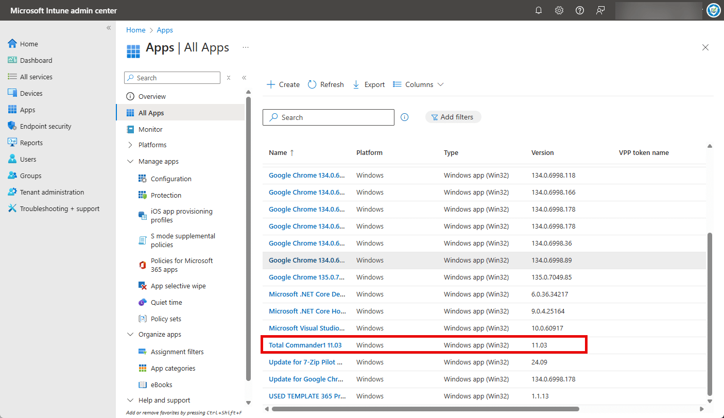Open the Settings gear in top bar
The width and height of the screenshot is (724, 418).
pyautogui.click(x=559, y=10)
